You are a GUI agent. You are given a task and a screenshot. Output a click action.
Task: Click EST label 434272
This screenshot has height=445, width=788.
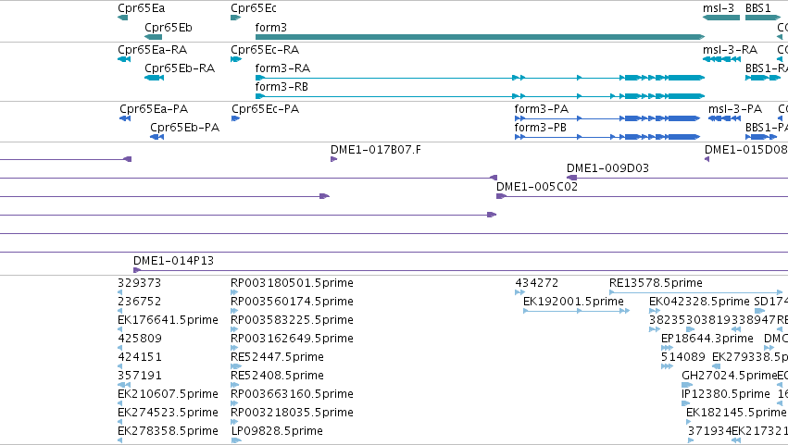537,283
